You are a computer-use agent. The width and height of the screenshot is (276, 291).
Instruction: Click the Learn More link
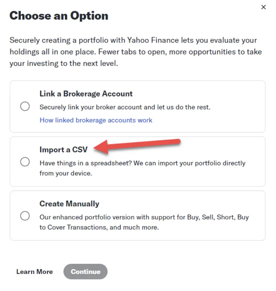(35, 272)
